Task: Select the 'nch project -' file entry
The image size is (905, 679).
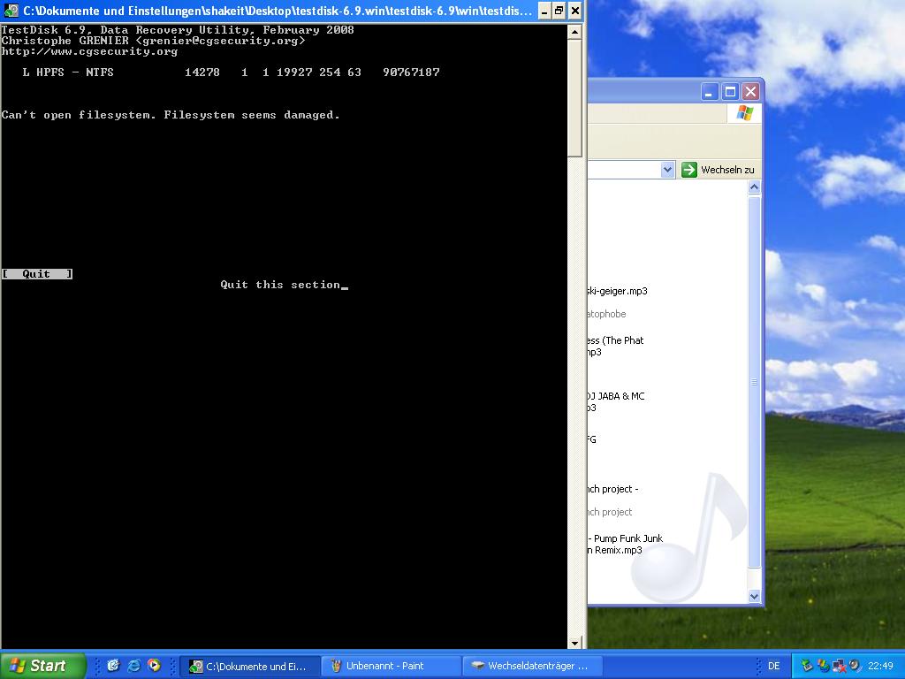Action: pos(613,489)
